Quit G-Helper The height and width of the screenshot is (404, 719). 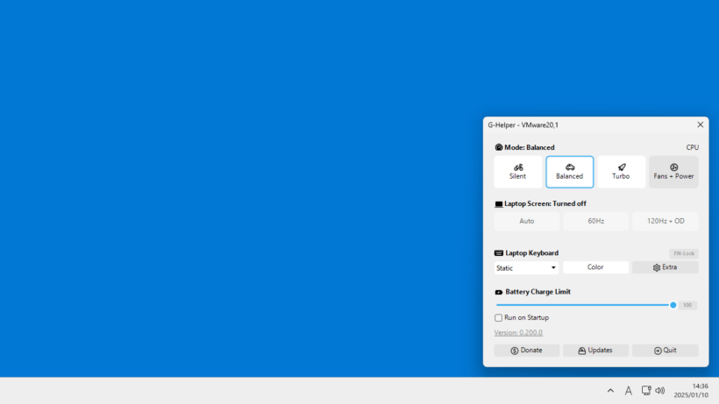pyautogui.click(x=666, y=351)
